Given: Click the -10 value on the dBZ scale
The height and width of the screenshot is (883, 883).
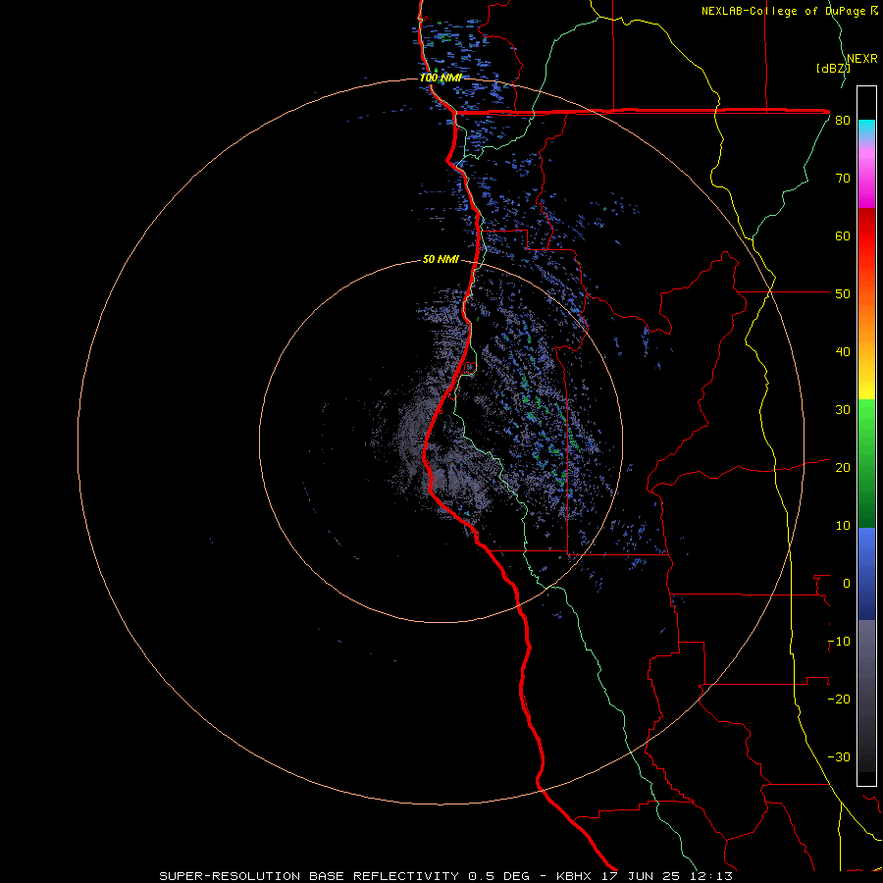Looking at the screenshot, I should [x=839, y=642].
